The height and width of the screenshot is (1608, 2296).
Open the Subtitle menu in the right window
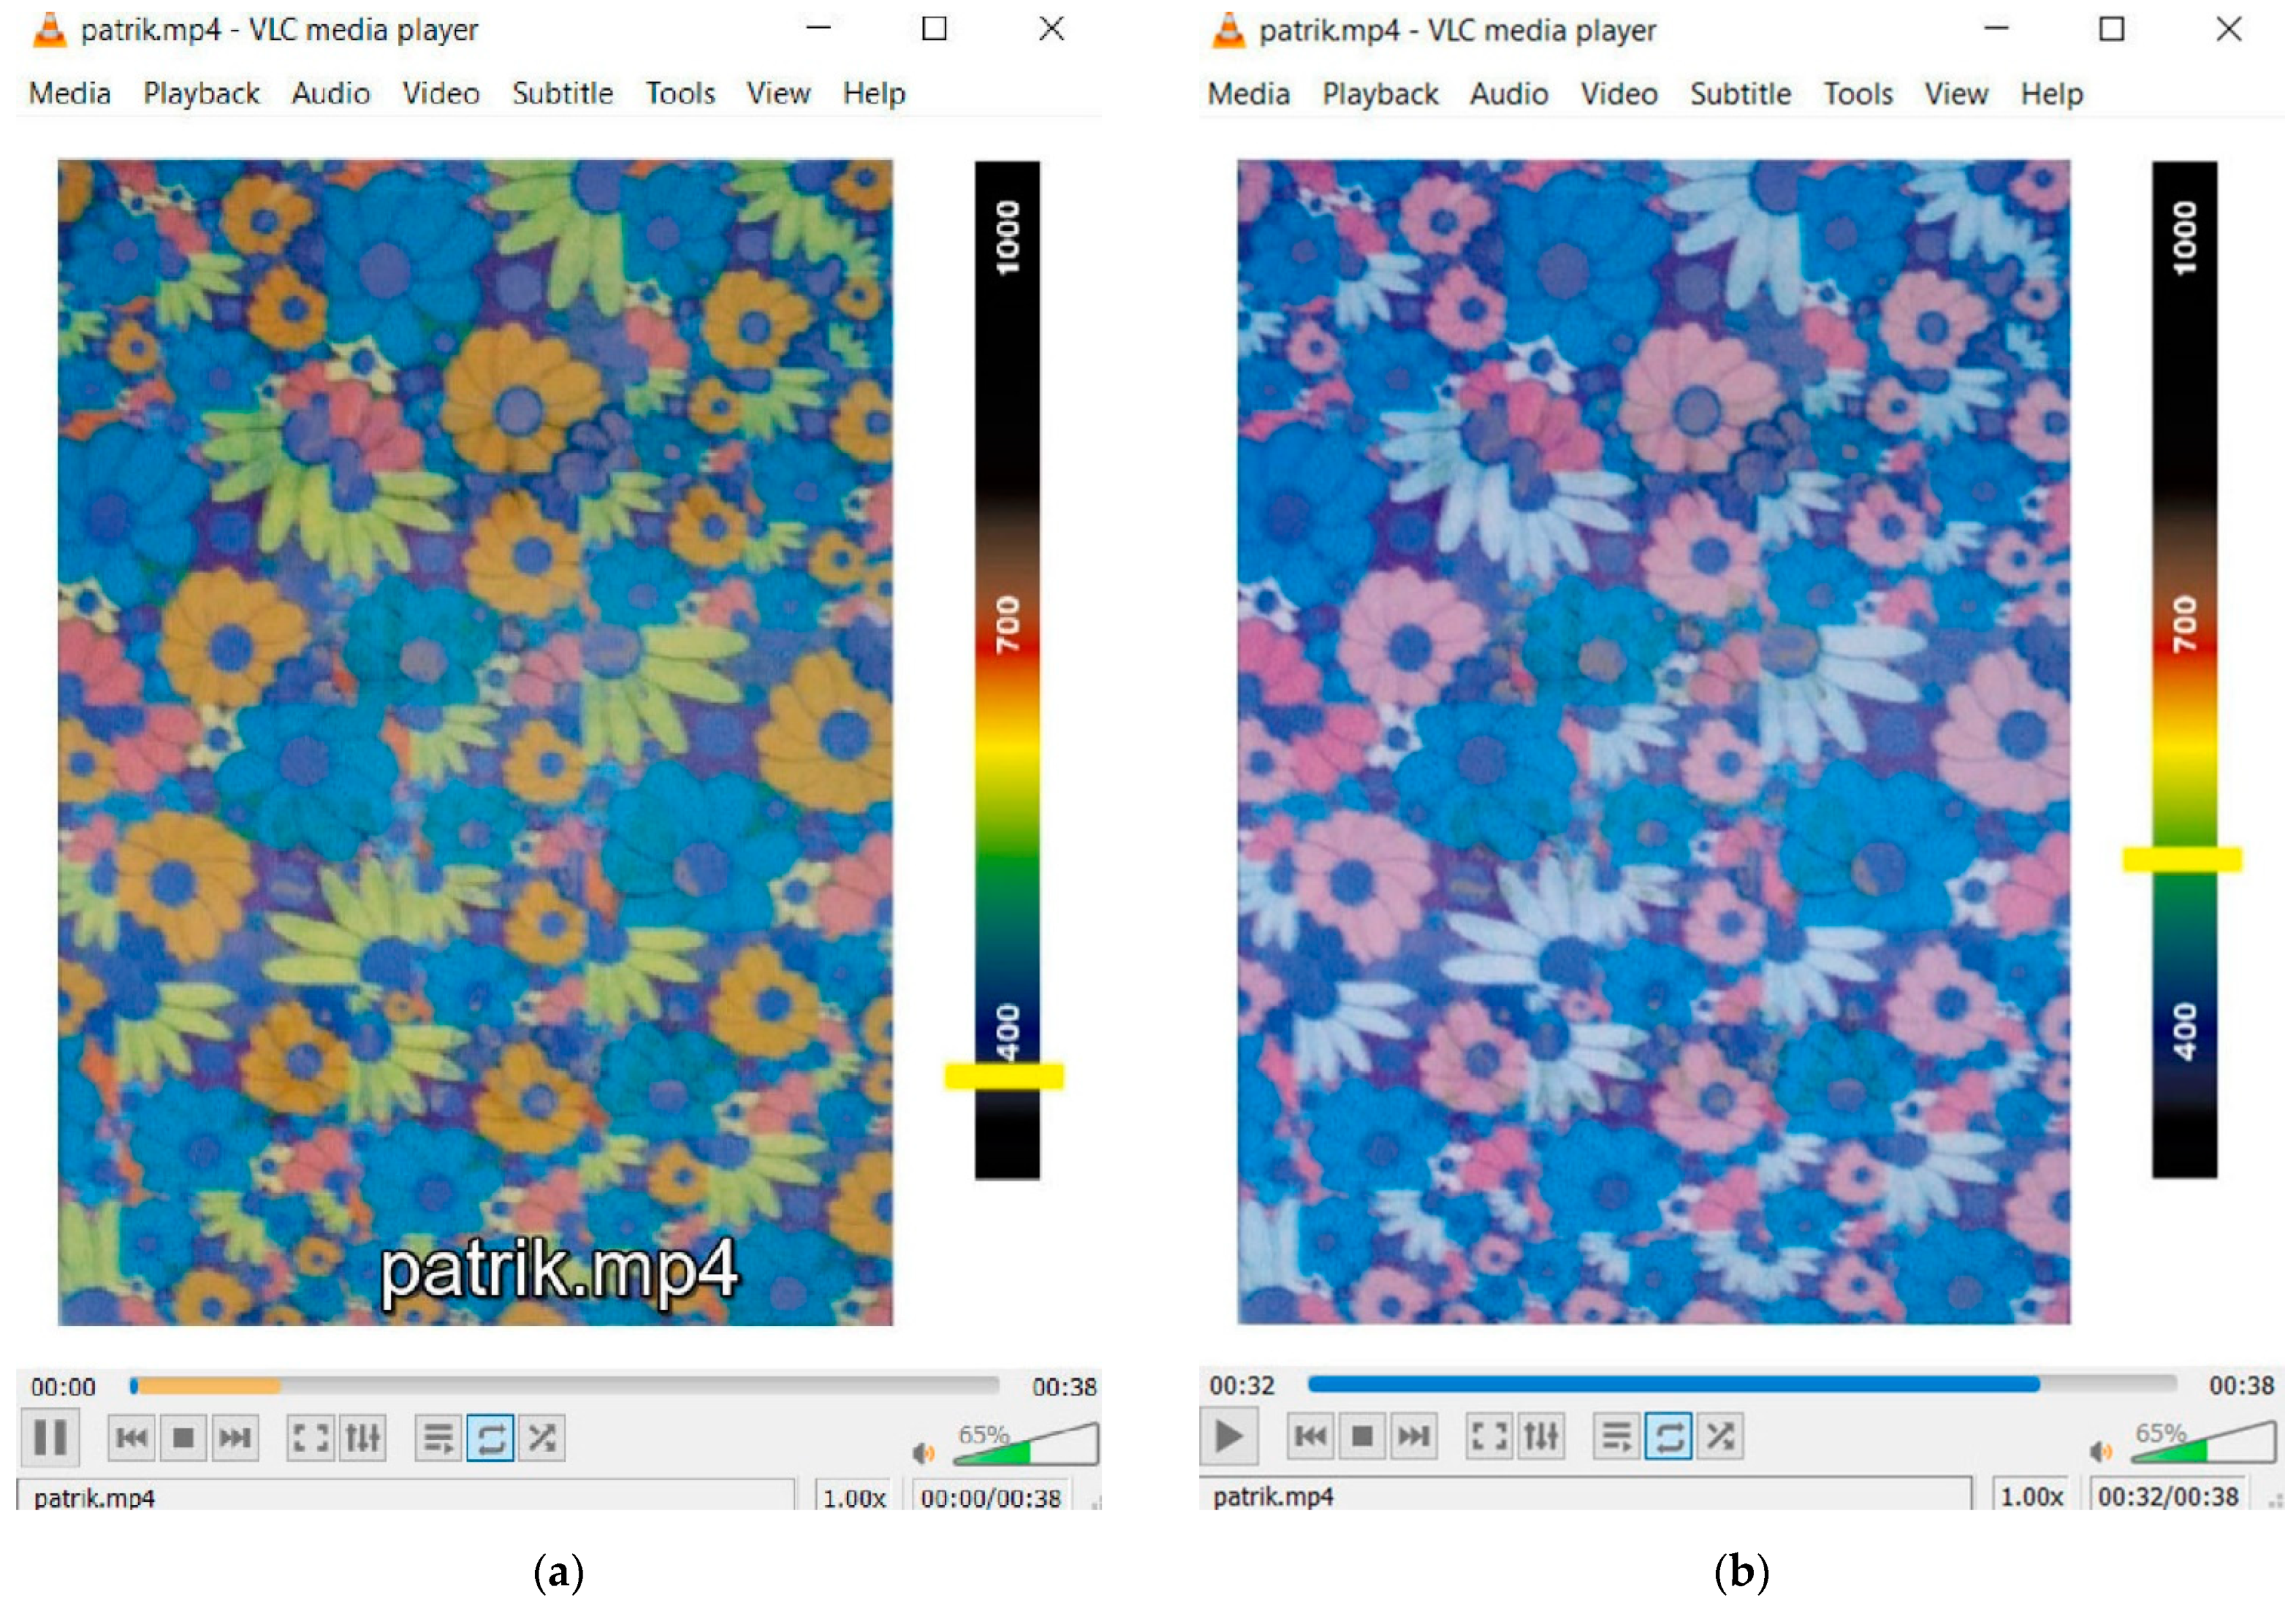point(1740,94)
